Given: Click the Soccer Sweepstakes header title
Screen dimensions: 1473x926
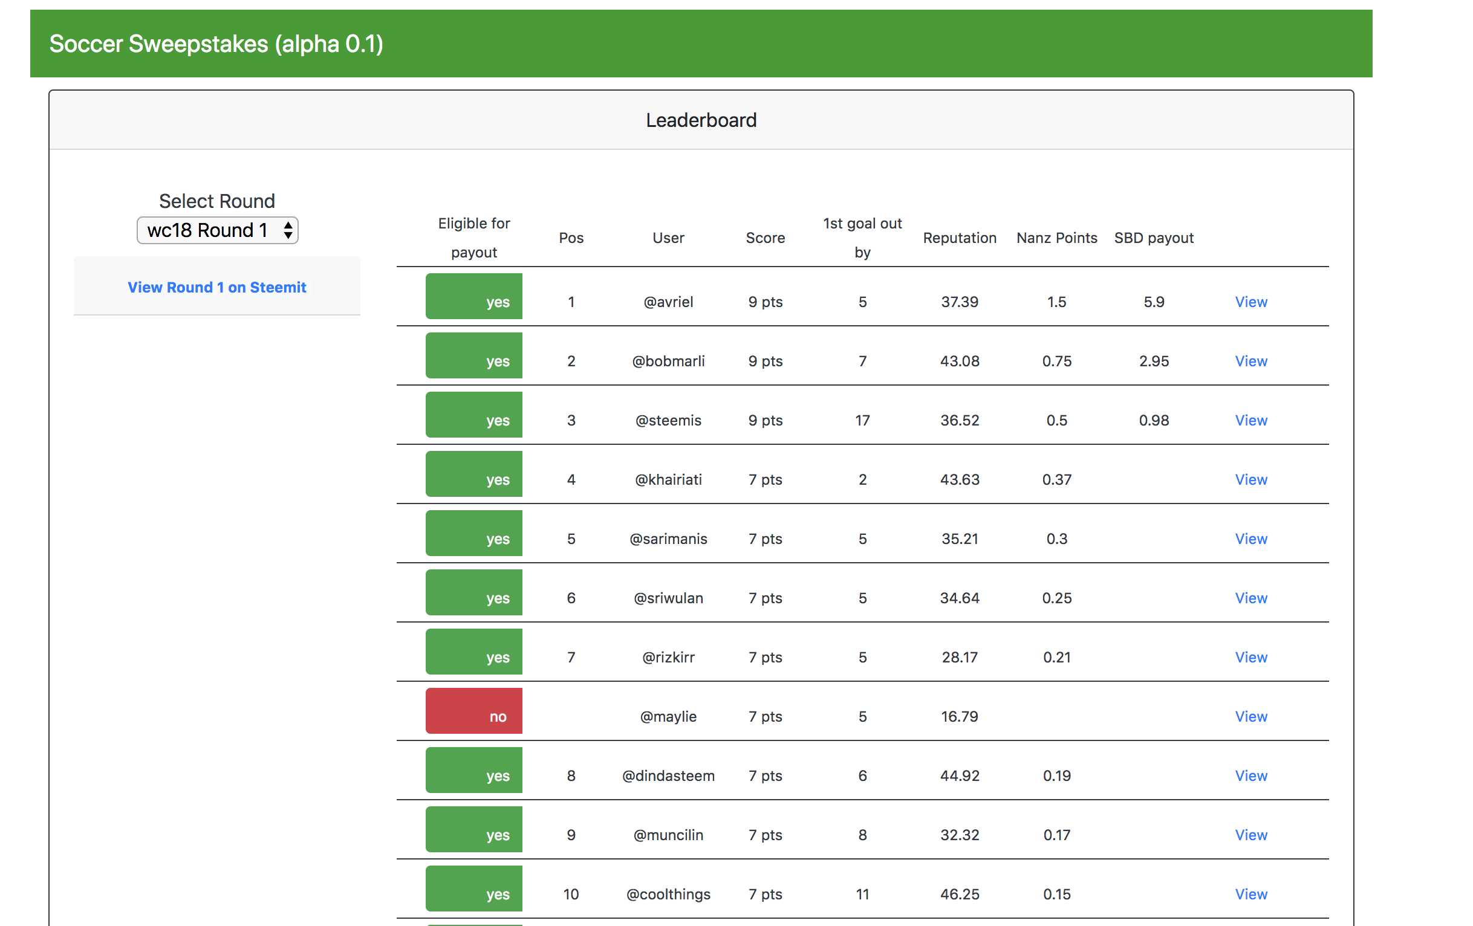Looking at the screenshot, I should click(x=216, y=44).
